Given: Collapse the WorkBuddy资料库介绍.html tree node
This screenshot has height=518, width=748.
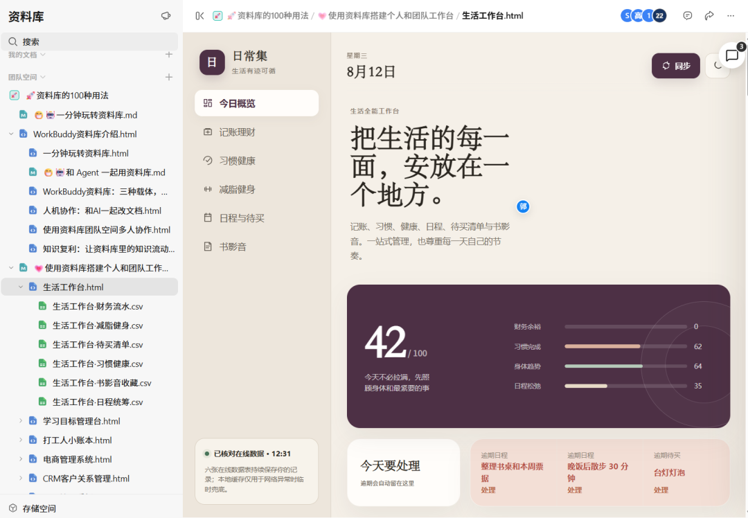Looking at the screenshot, I should [11, 134].
